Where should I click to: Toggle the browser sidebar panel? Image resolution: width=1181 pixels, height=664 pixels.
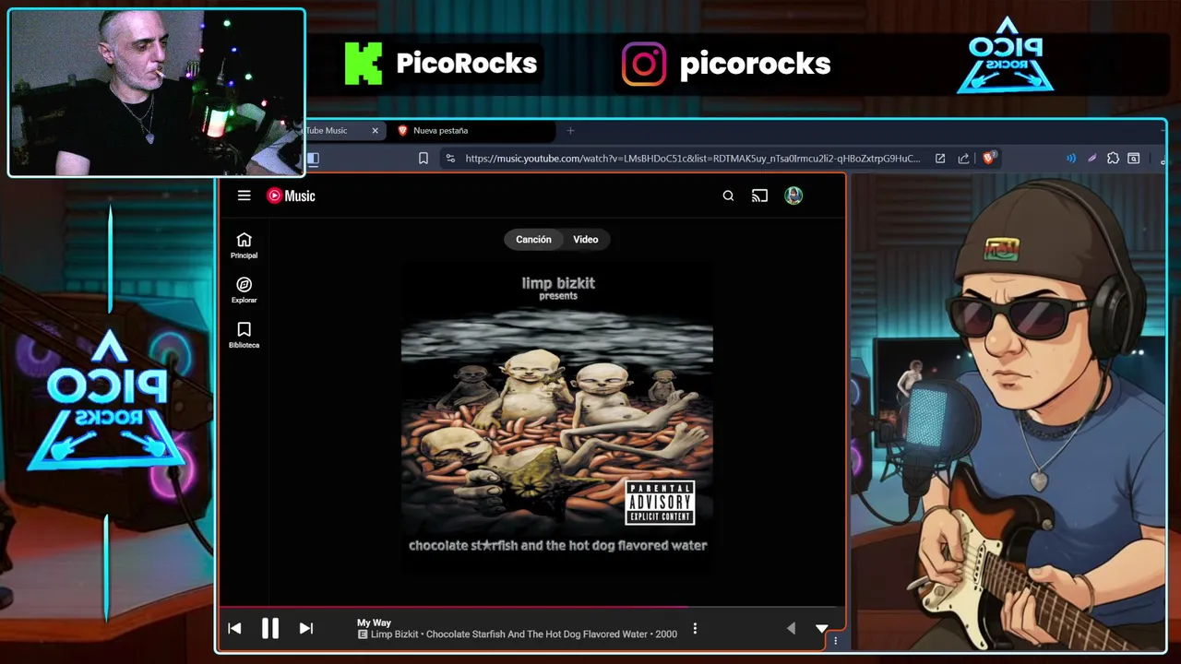[x=313, y=159]
